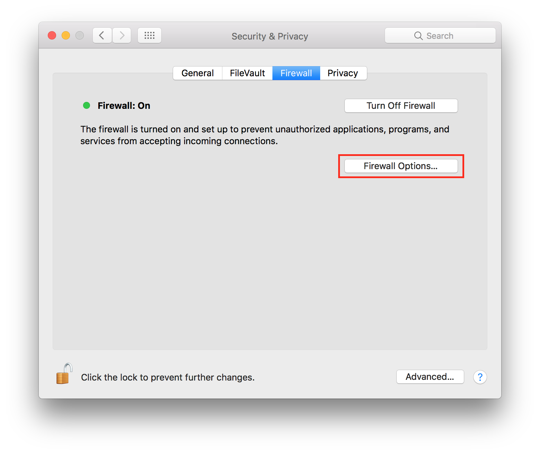Select the Firewall tab
Image resolution: width=540 pixels, height=454 pixels.
pyautogui.click(x=296, y=73)
